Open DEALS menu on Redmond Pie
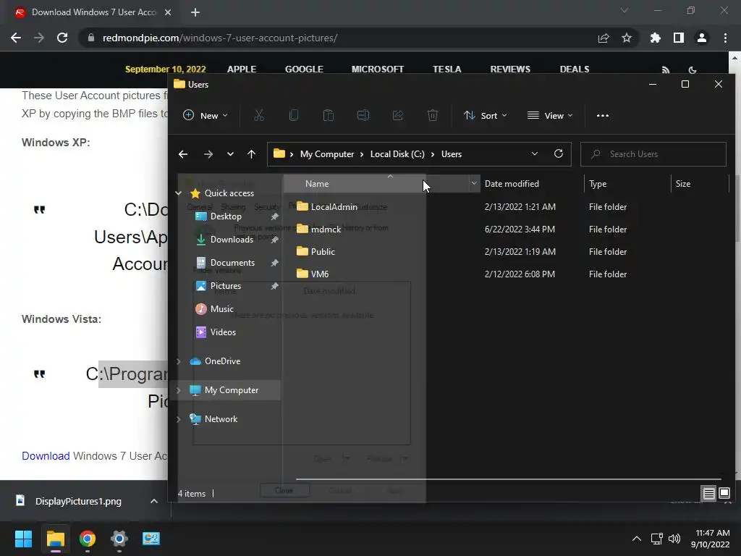The height and width of the screenshot is (556, 741). tap(574, 69)
